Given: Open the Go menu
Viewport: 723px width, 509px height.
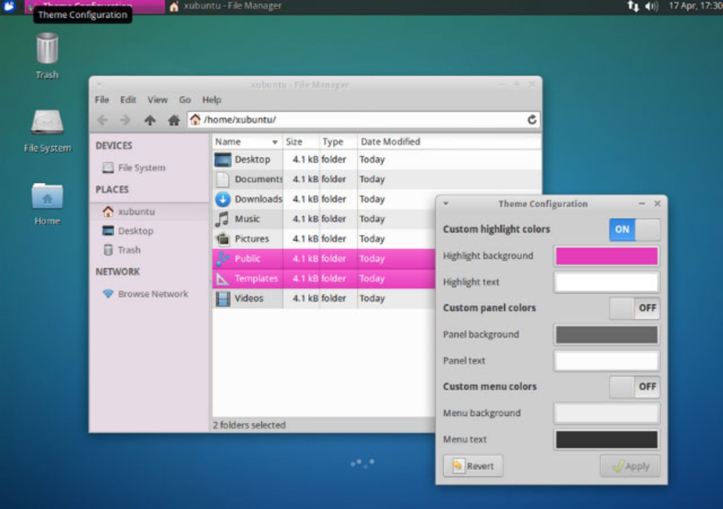Looking at the screenshot, I should pos(185,100).
